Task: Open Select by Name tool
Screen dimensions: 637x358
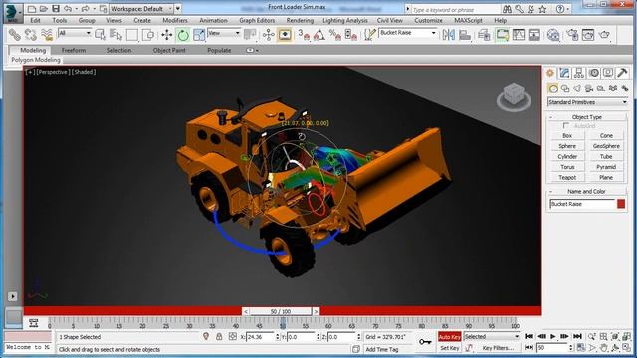Action: pyautogui.click(x=116, y=35)
